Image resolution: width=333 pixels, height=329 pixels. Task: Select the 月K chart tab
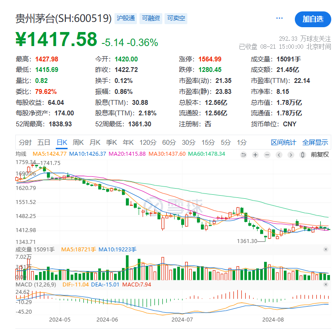coord(95,142)
